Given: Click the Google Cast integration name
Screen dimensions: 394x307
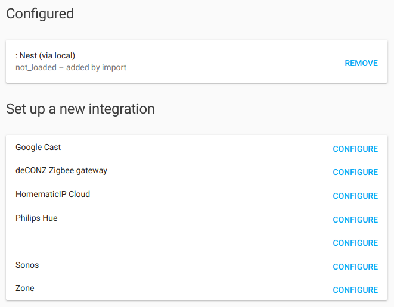Looking at the screenshot, I should point(38,147).
